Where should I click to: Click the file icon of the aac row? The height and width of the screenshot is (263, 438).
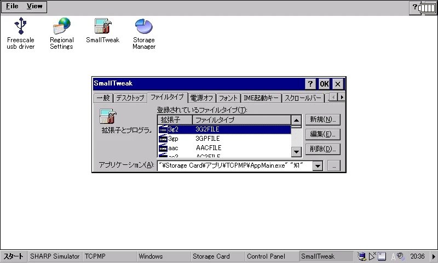[163, 148]
